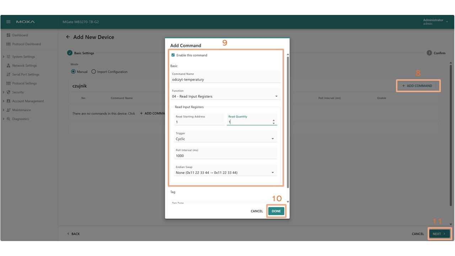This screenshot has width=455, height=256.
Task: Open Protocol Dashboard from sidebar
Action: click(26, 44)
